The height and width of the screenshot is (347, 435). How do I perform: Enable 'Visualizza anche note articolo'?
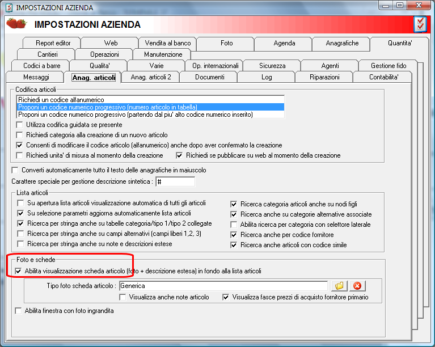pos(123,297)
